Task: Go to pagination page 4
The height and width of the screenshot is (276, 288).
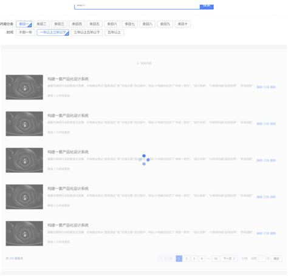Action: (202, 258)
